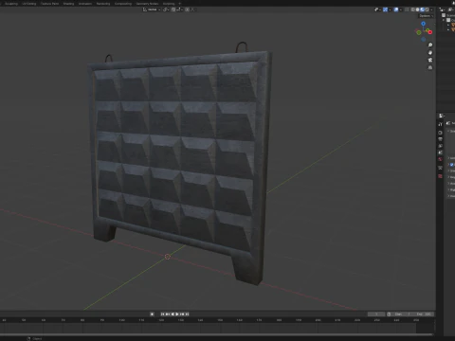Switch to wireframe viewport shading

[412, 9]
